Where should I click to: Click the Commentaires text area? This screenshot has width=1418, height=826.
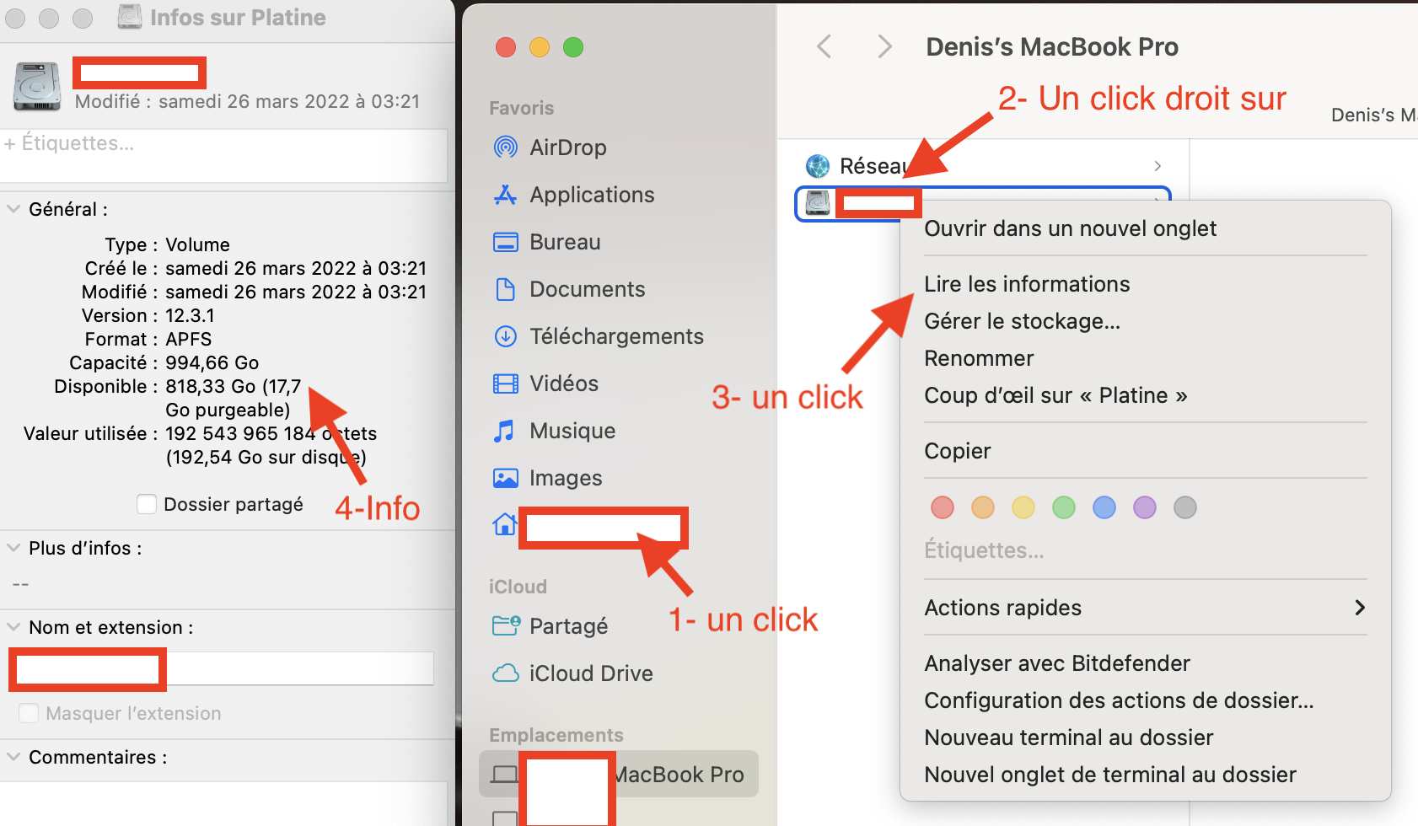click(223, 803)
